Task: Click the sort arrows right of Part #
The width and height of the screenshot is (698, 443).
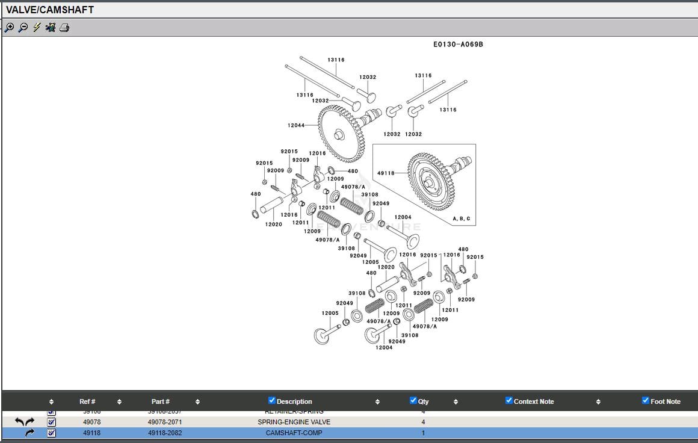Action: pyautogui.click(x=197, y=401)
